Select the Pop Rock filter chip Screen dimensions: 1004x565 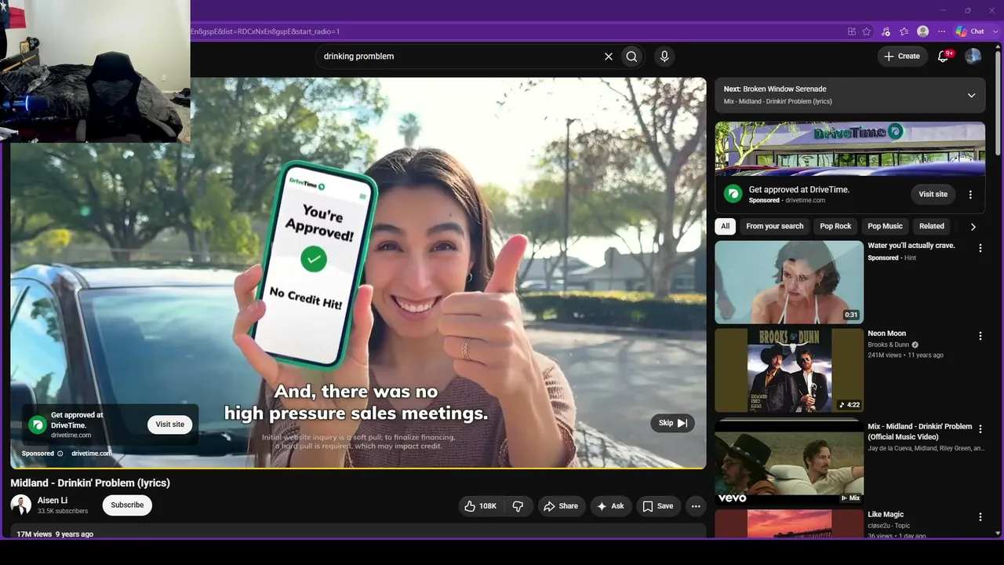tap(835, 226)
